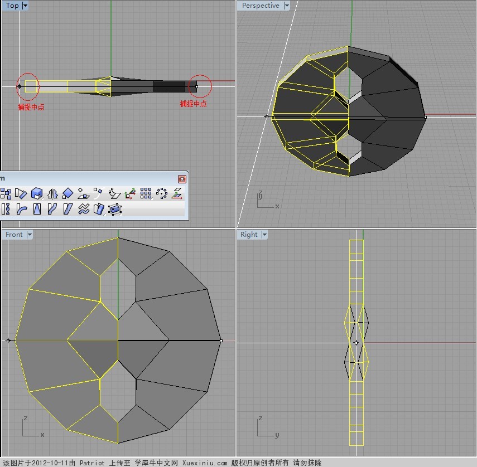Select the Rectangular Array tool
Viewport: 477px width, 467px height.
(x=146, y=193)
